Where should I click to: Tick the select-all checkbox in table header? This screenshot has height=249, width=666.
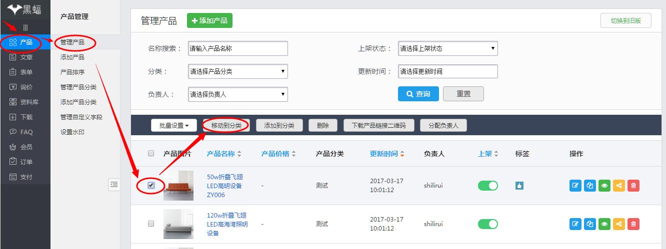tap(151, 154)
